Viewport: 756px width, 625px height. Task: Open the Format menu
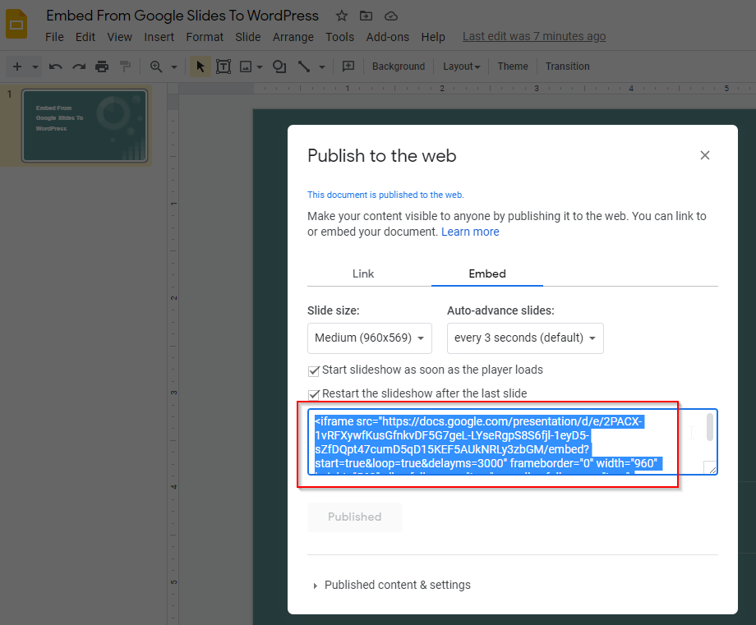(205, 37)
